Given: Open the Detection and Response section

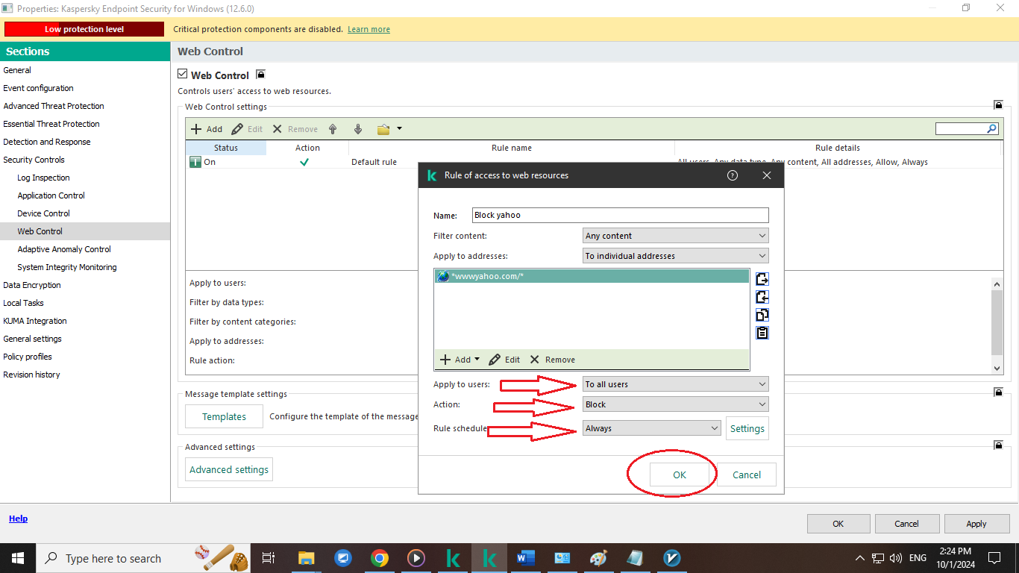Looking at the screenshot, I should pyautogui.click(x=47, y=142).
